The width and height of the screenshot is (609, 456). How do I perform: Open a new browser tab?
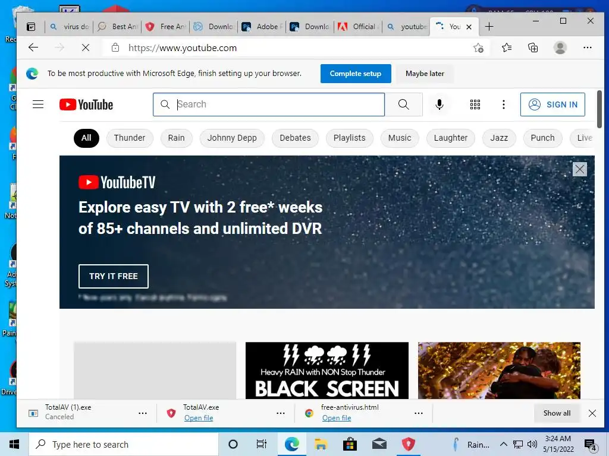[x=489, y=26]
